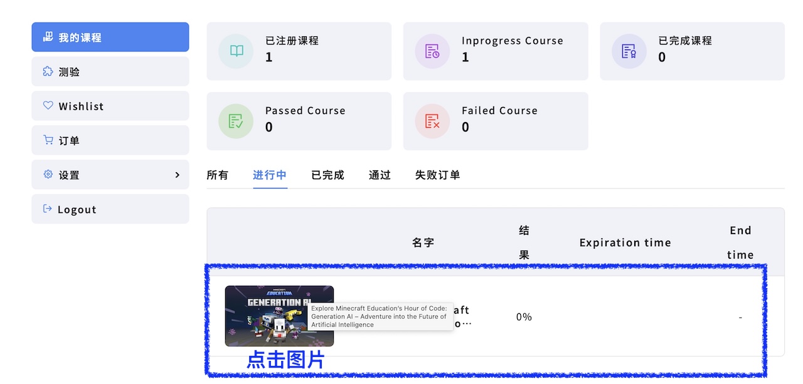
Task: Open the 失败订单 tab
Action: click(x=437, y=175)
